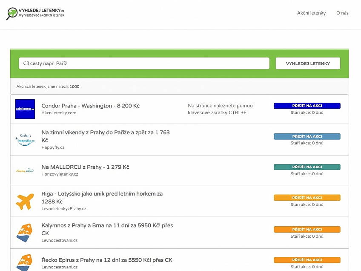Viewport: 361px width, 271px height.
Task: Click PŘEJÍT NA AKCI for Paříž deal
Action: coord(307,136)
